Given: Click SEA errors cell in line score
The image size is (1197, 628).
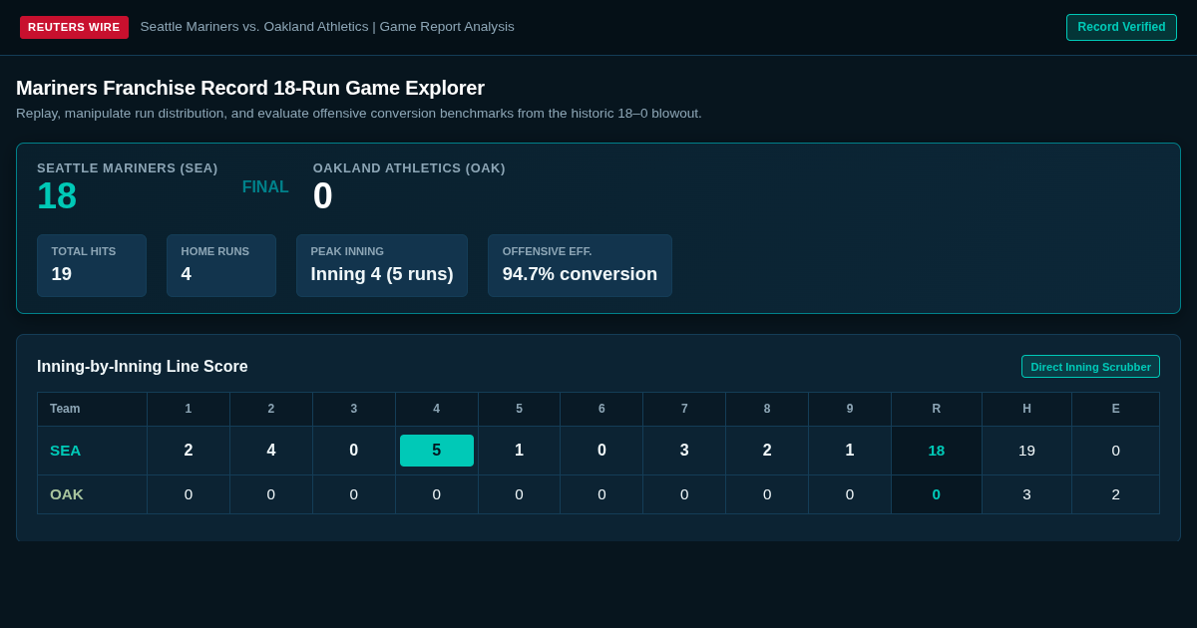Looking at the screenshot, I should point(1116,451).
